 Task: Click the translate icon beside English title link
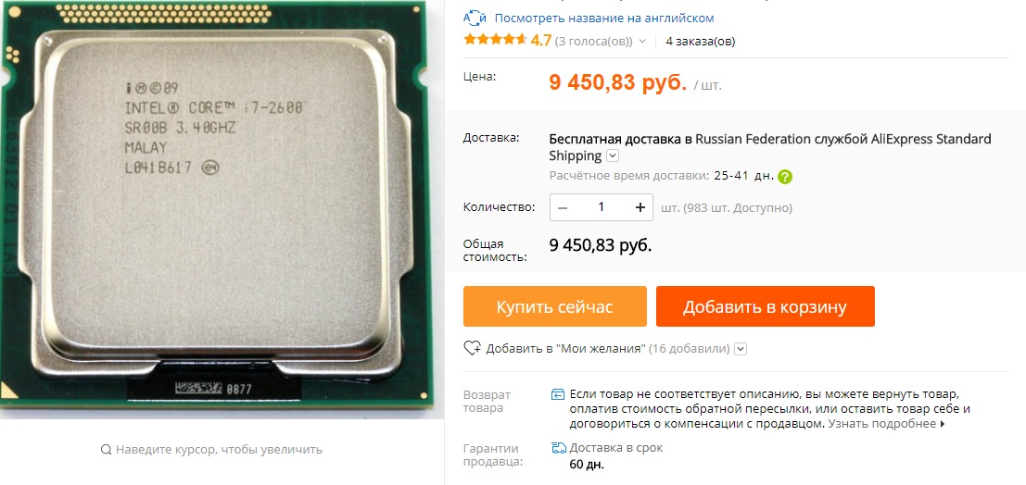[475, 18]
